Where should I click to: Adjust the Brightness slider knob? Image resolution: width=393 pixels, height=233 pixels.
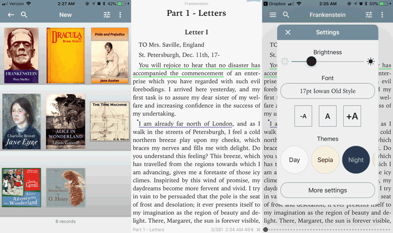(311, 61)
